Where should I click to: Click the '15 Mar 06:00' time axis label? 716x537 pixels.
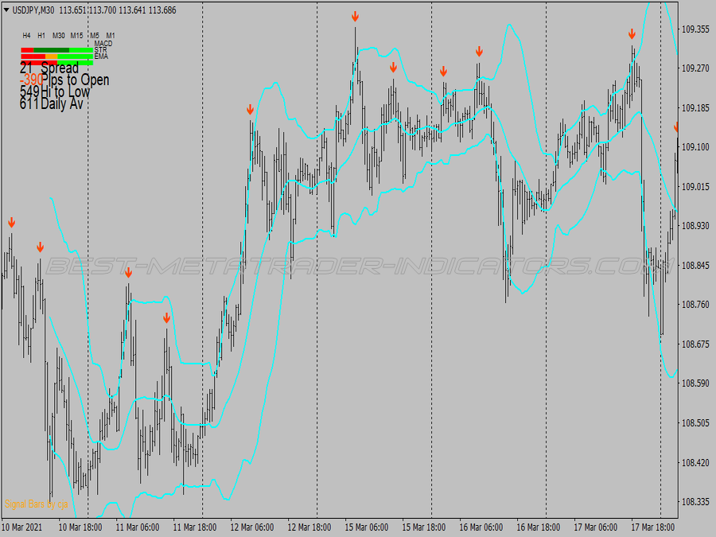pyautogui.click(x=367, y=527)
